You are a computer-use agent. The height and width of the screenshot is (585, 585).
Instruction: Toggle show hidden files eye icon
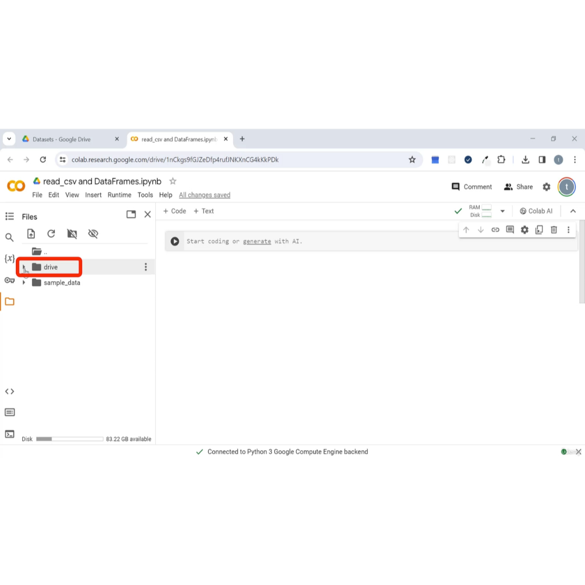tap(93, 234)
